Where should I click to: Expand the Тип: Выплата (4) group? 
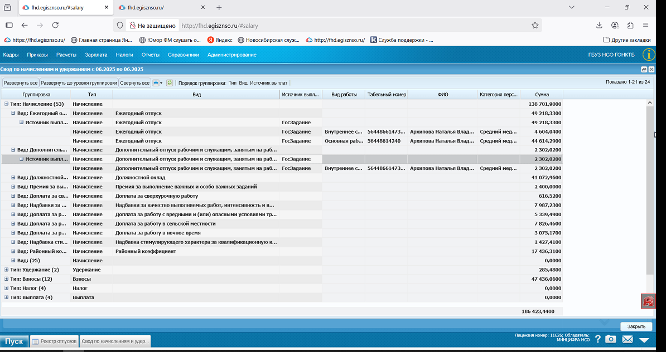coord(6,297)
